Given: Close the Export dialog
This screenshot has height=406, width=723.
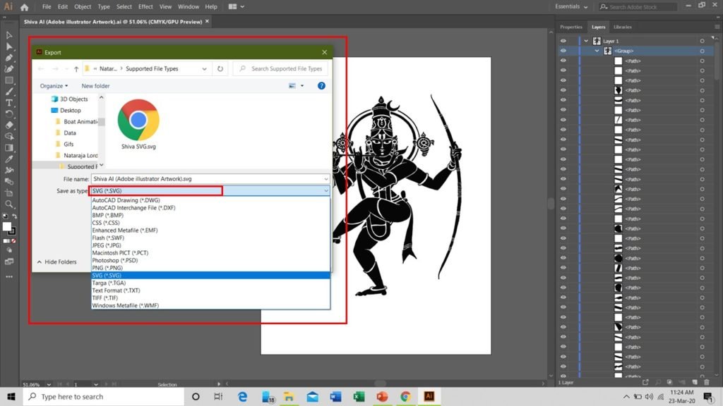Looking at the screenshot, I should (x=325, y=52).
